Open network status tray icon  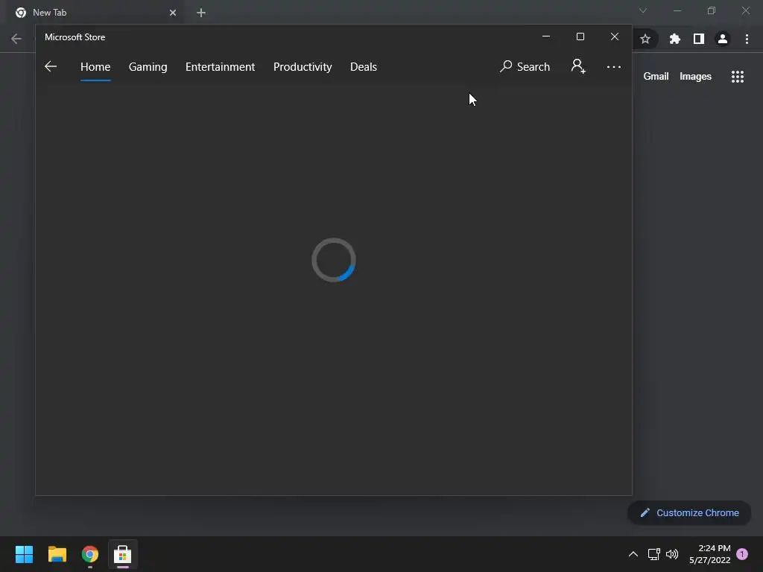click(x=654, y=554)
